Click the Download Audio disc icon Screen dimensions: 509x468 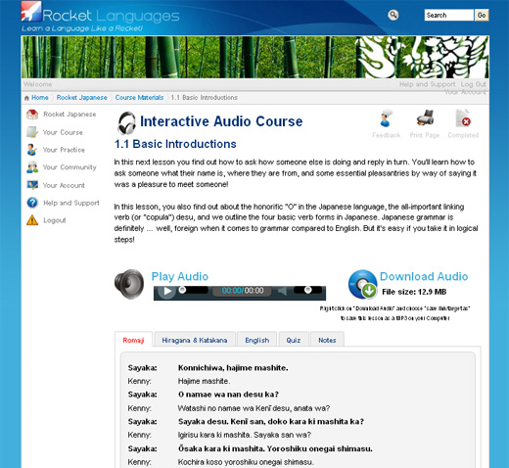coord(362,284)
